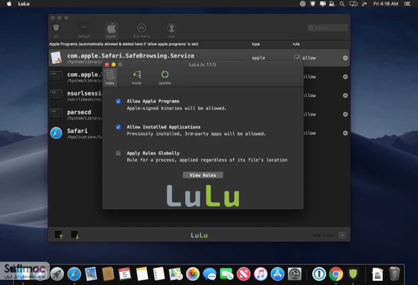
Task: Open Reminders from the Dock
Action: coord(159,274)
